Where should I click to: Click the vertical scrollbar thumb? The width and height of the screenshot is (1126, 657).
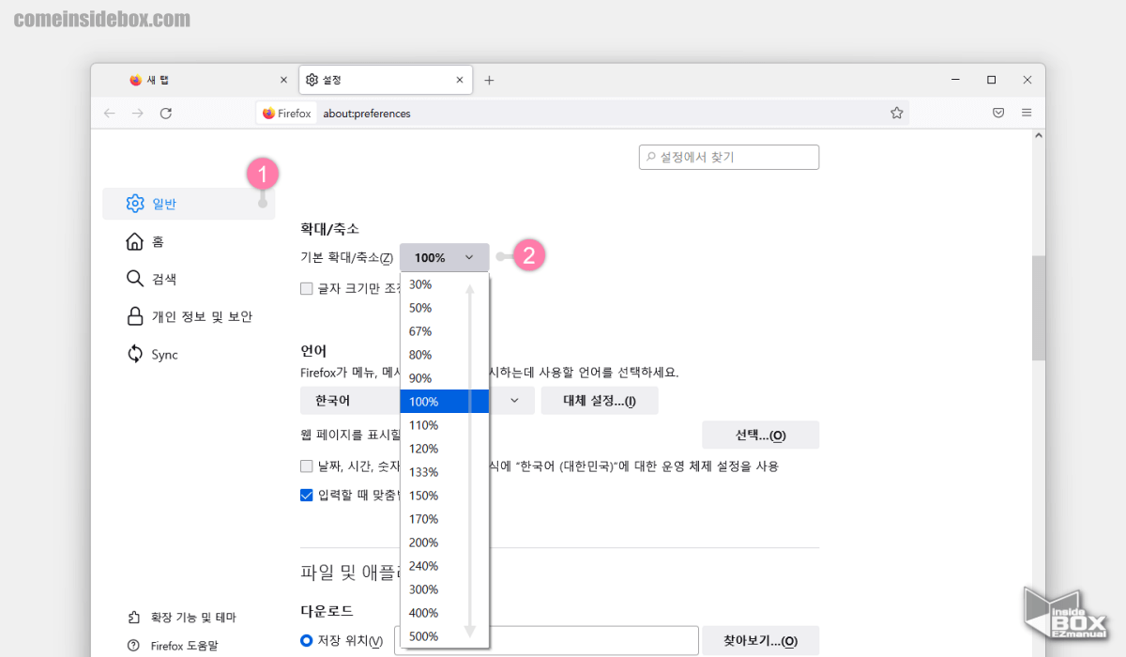point(1038,308)
